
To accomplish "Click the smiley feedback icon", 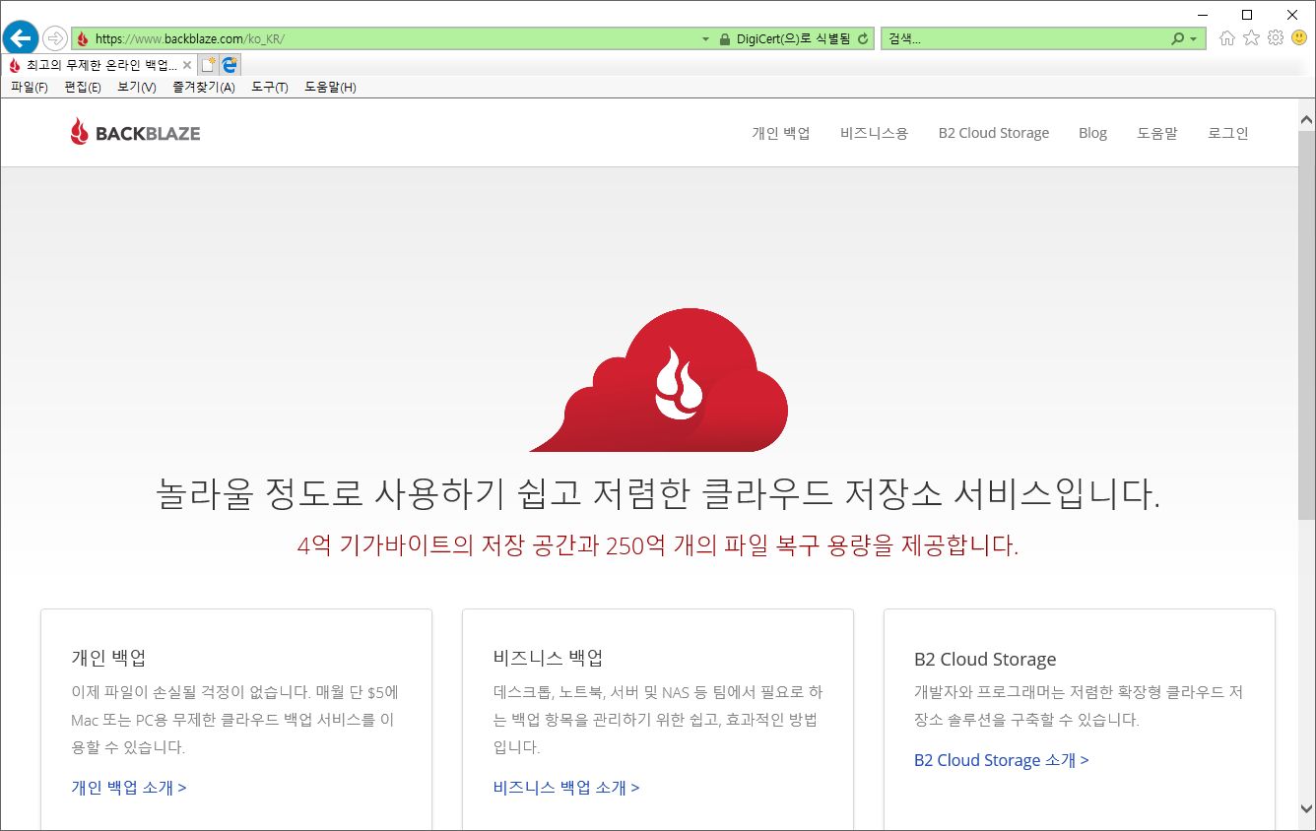I will point(1300,37).
